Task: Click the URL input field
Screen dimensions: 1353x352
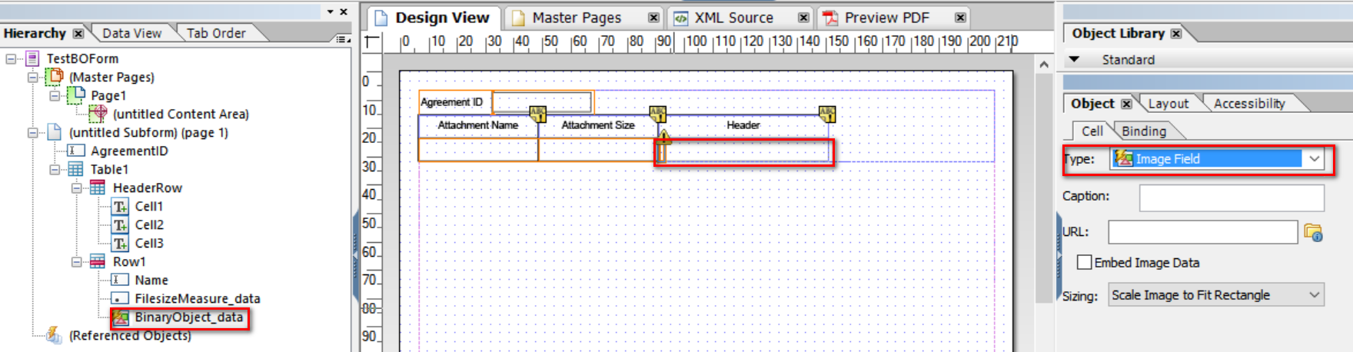Action: pyautogui.click(x=1202, y=232)
